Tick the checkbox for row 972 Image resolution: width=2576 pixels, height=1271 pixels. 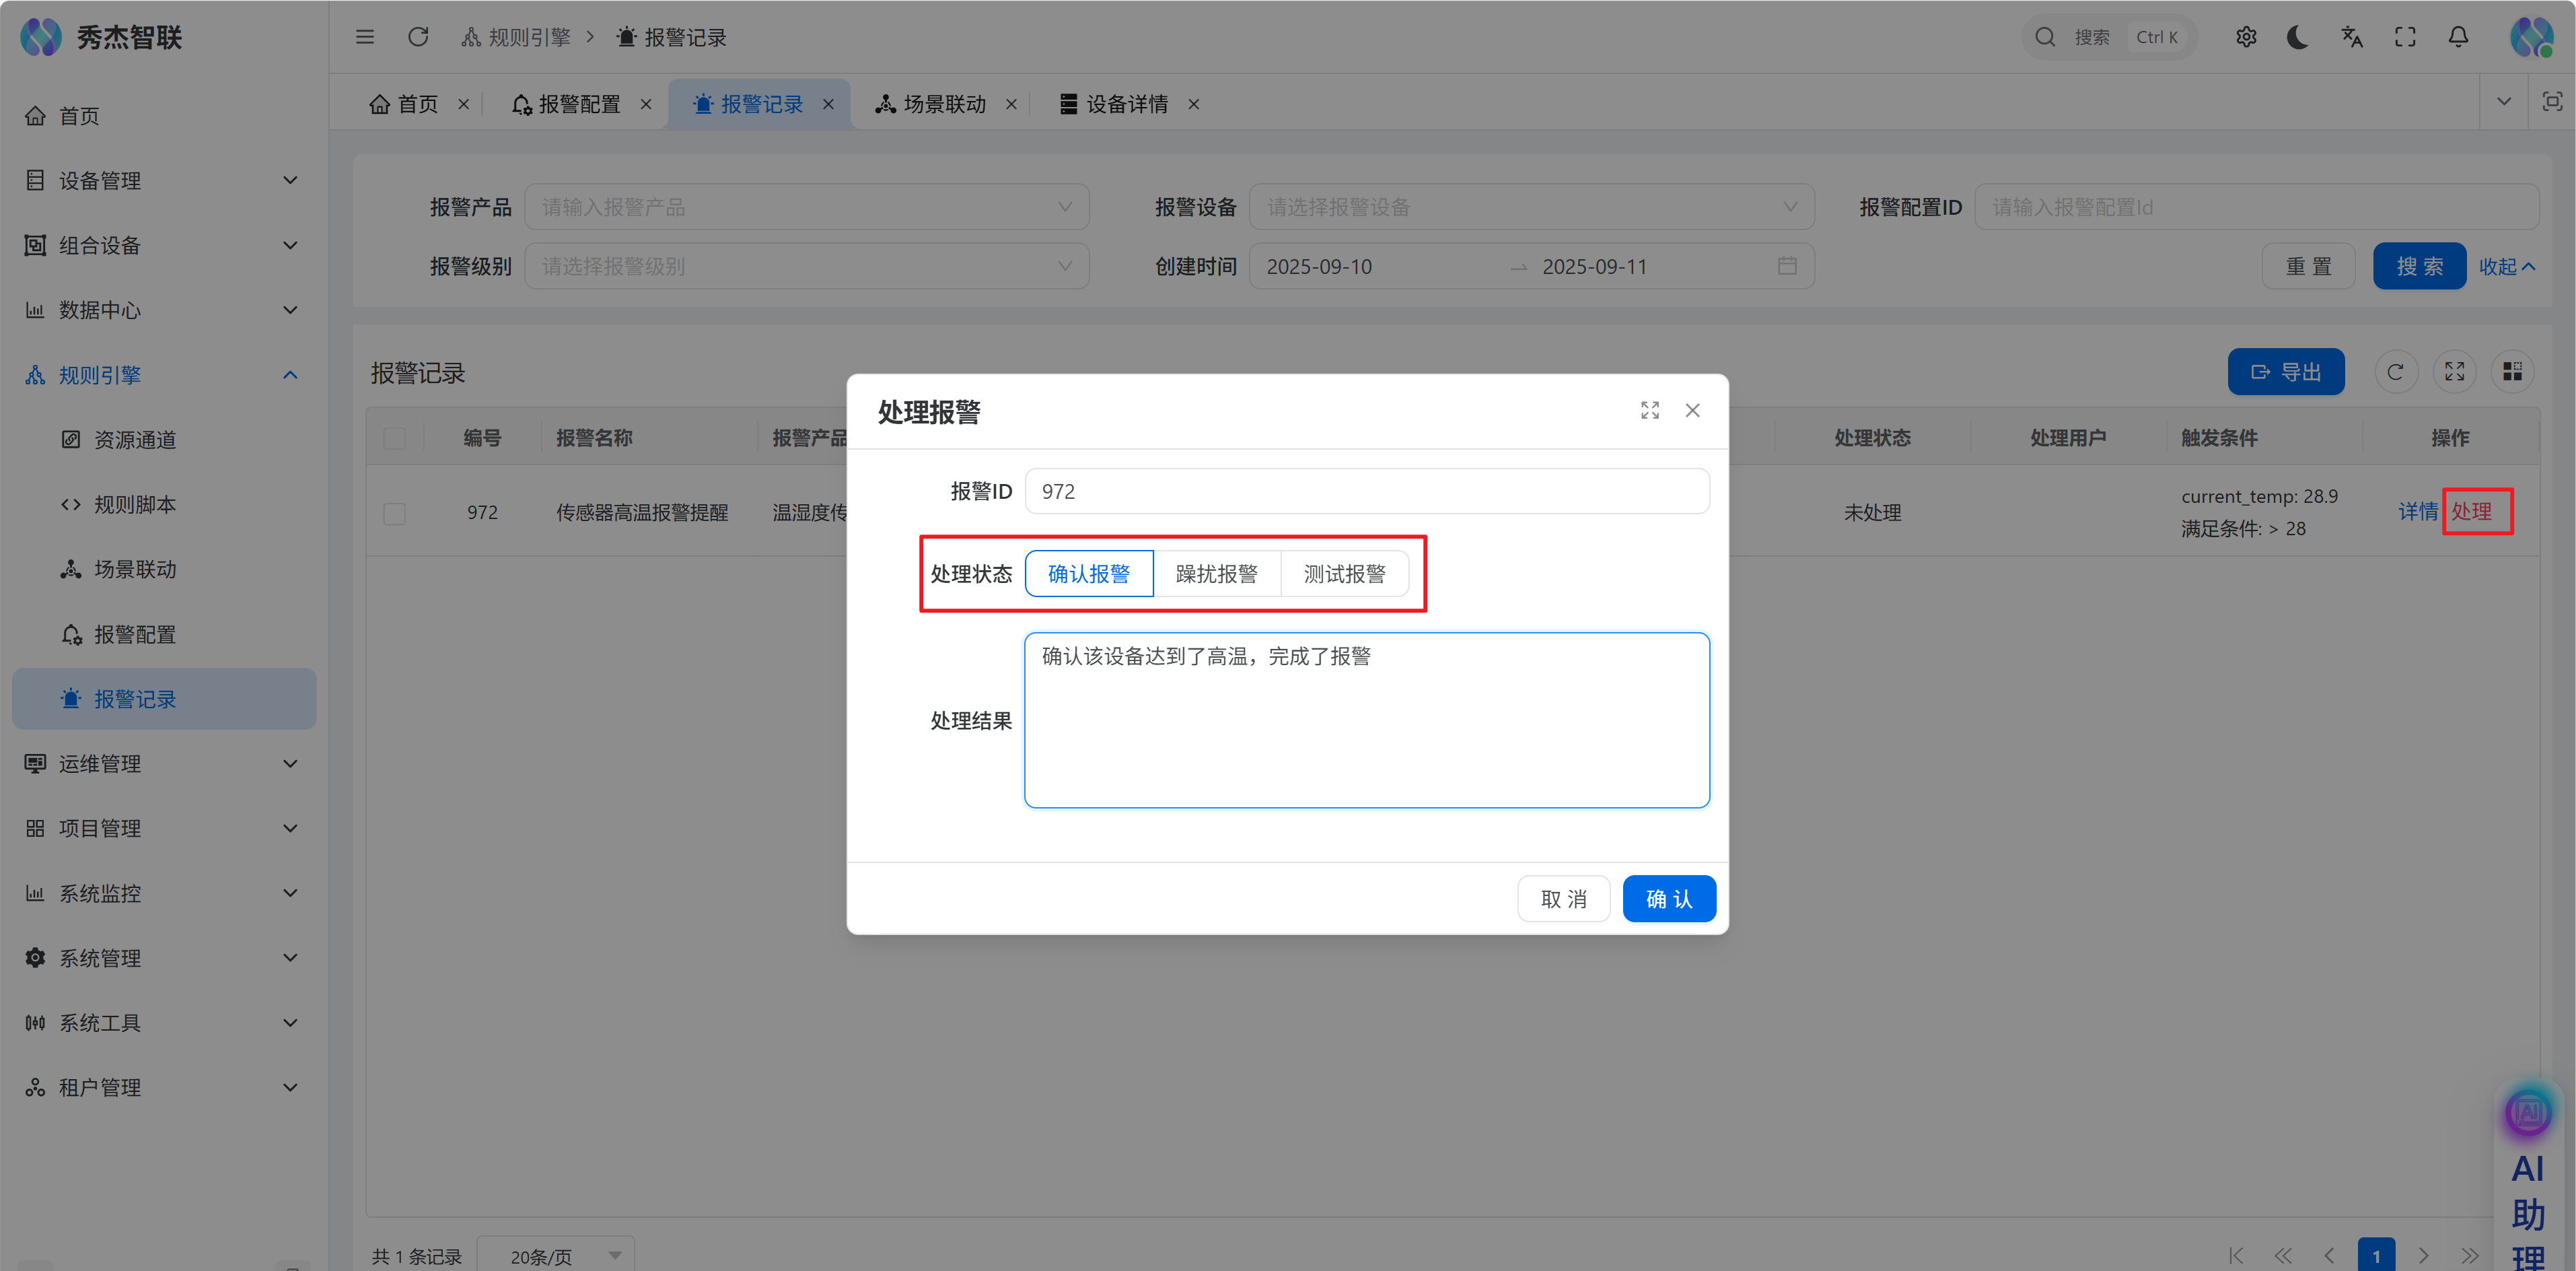tap(395, 513)
